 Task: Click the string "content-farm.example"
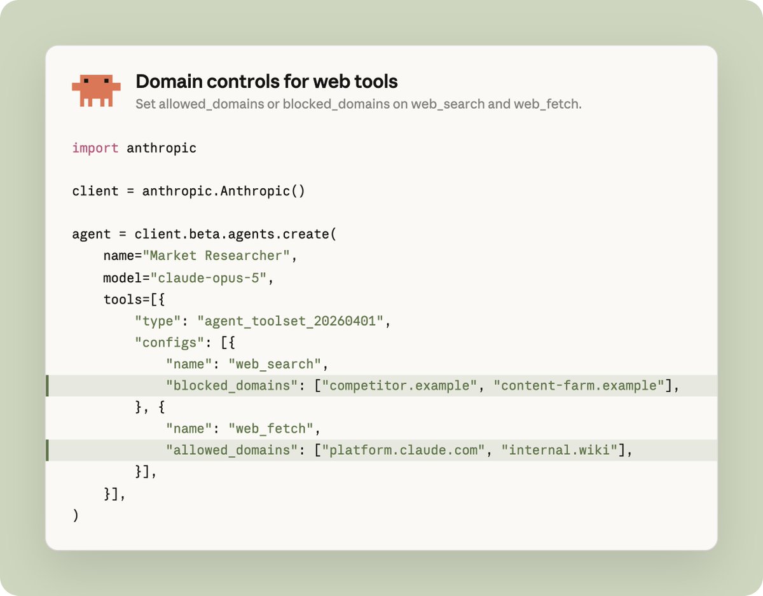click(579, 385)
